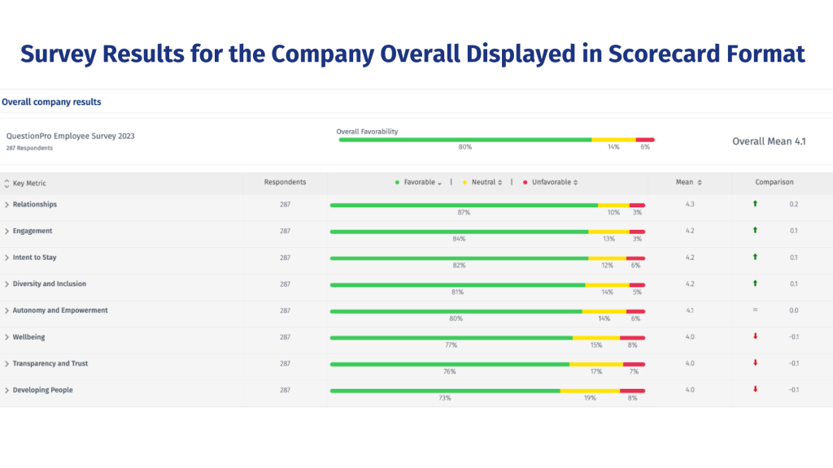Expand the Transparency and Trust row
Viewport: 833px width, 468px height.
coord(7,364)
